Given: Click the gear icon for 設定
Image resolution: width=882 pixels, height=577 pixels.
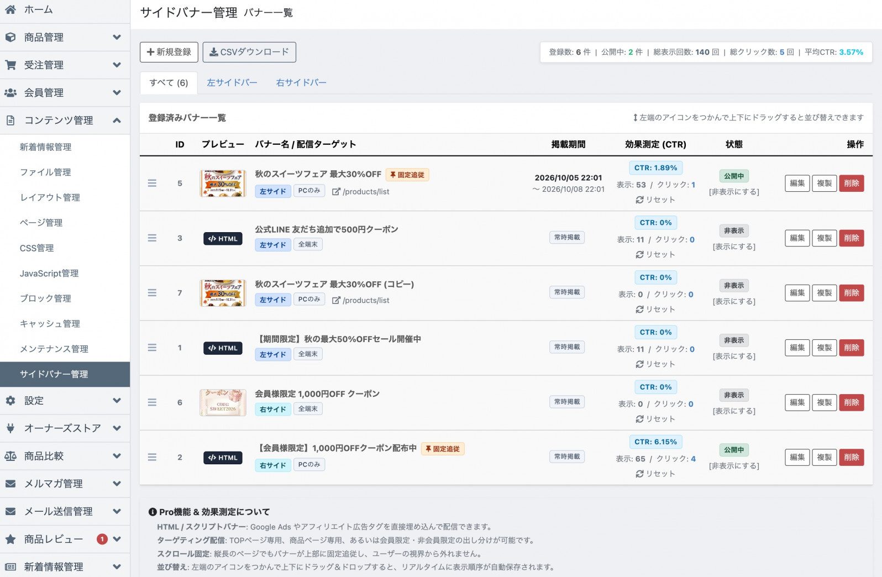Looking at the screenshot, I should tap(11, 401).
